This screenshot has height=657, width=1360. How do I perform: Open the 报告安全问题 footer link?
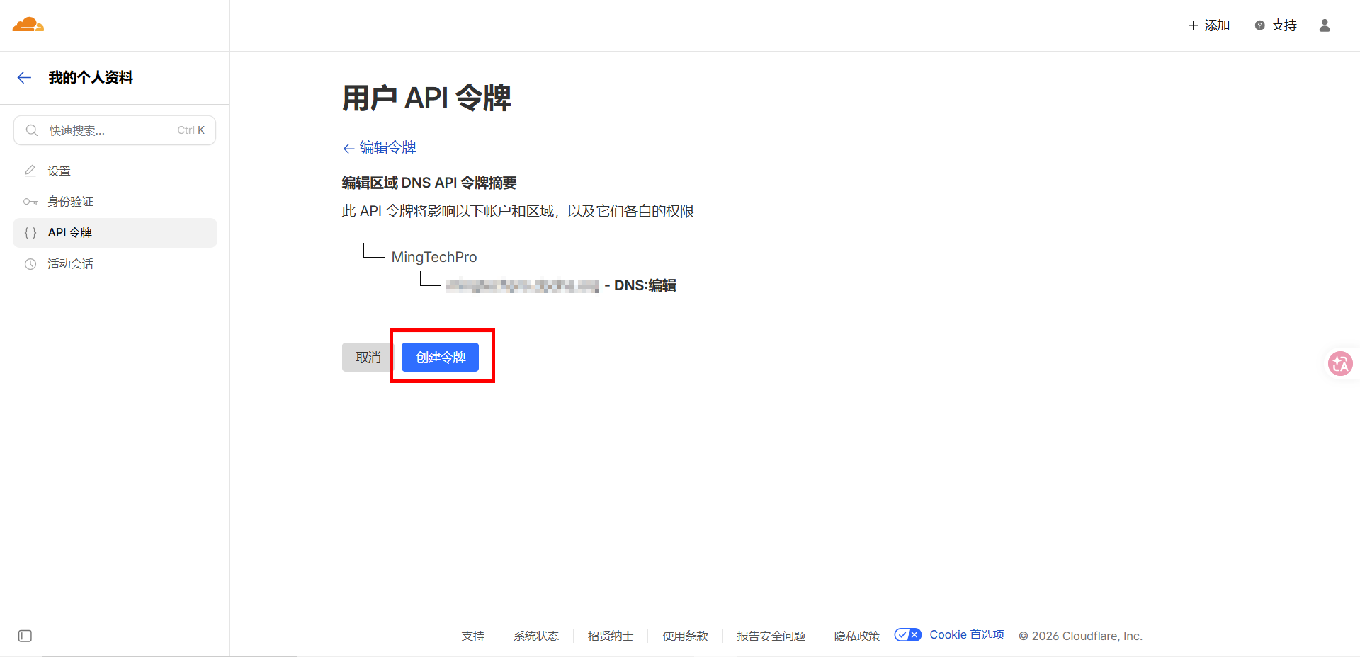(x=771, y=636)
